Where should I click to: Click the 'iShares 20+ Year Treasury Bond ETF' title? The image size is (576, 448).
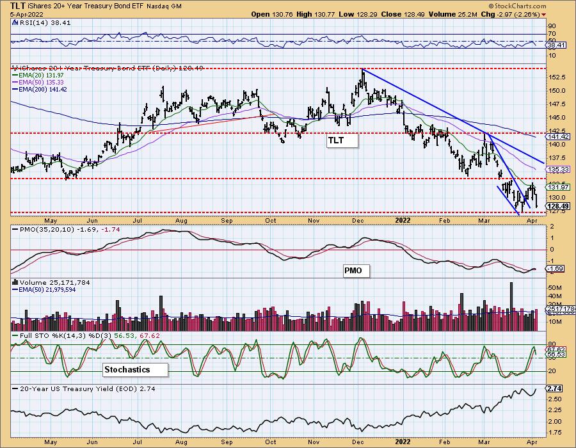86,6
